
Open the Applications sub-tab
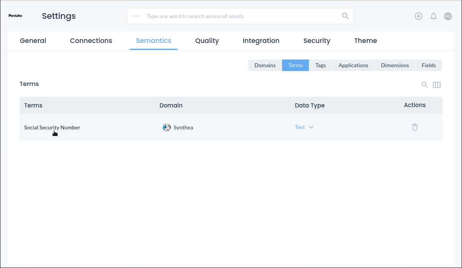[x=353, y=65]
